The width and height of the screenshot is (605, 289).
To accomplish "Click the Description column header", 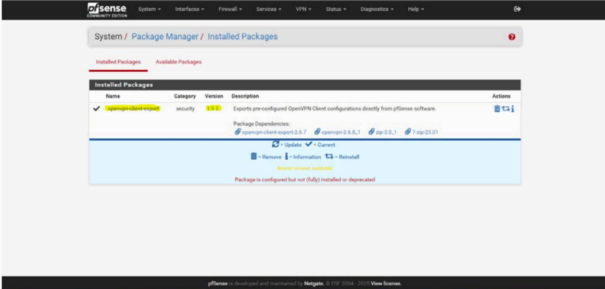I will [x=245, y=96].
